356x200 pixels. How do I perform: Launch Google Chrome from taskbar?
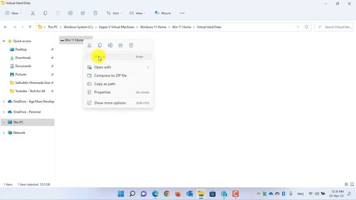167,194
